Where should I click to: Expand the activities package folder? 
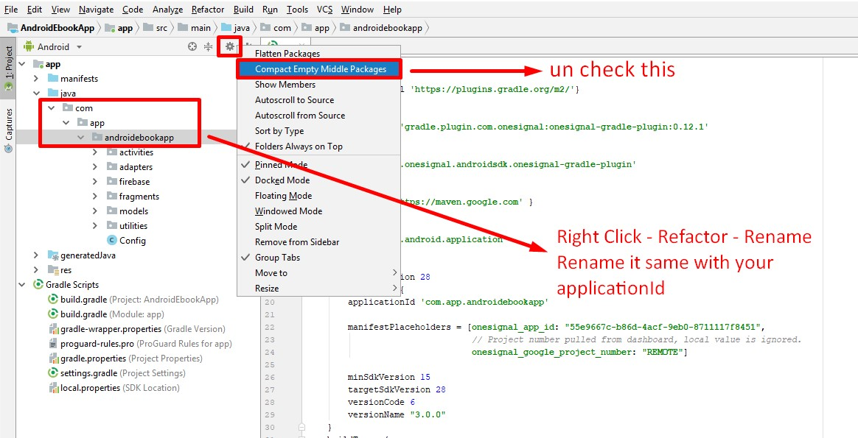95,152
